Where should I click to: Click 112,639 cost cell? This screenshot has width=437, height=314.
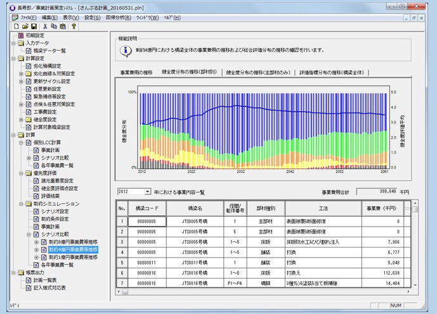coord(382,273)
